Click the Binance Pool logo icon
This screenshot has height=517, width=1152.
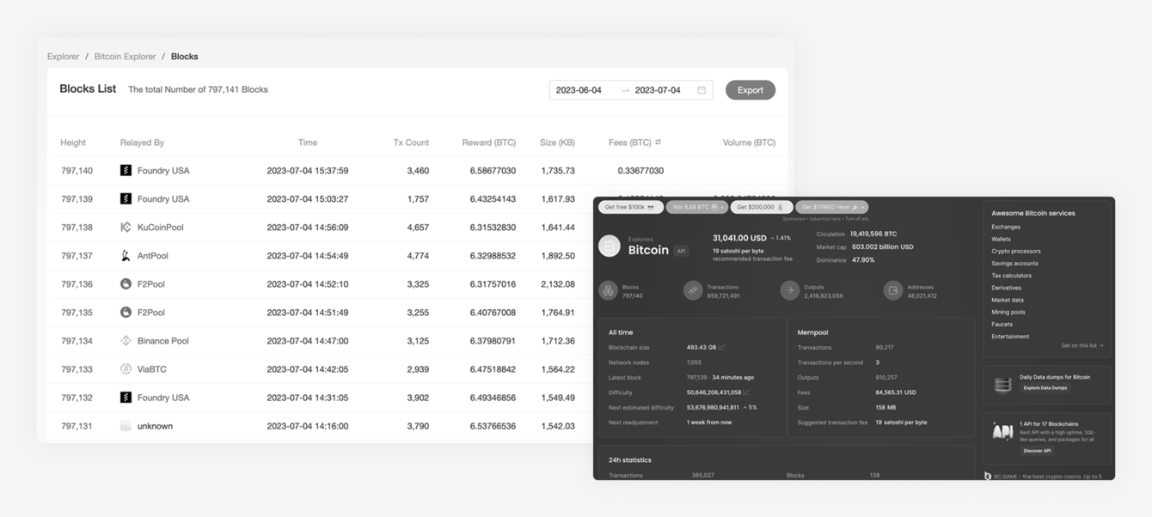(x=126, y=341)
